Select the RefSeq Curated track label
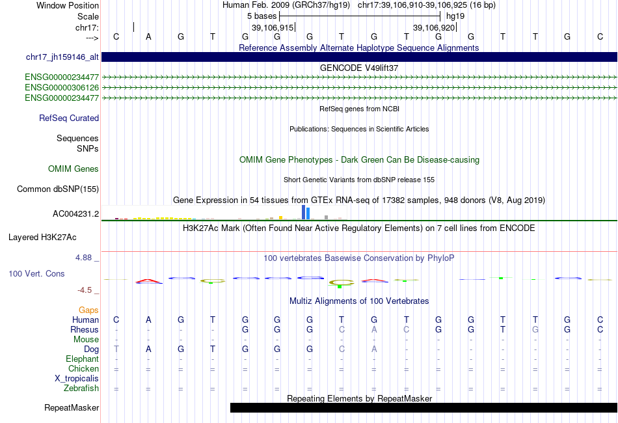This screenshot has width=618, height=423. coord(69,118)
